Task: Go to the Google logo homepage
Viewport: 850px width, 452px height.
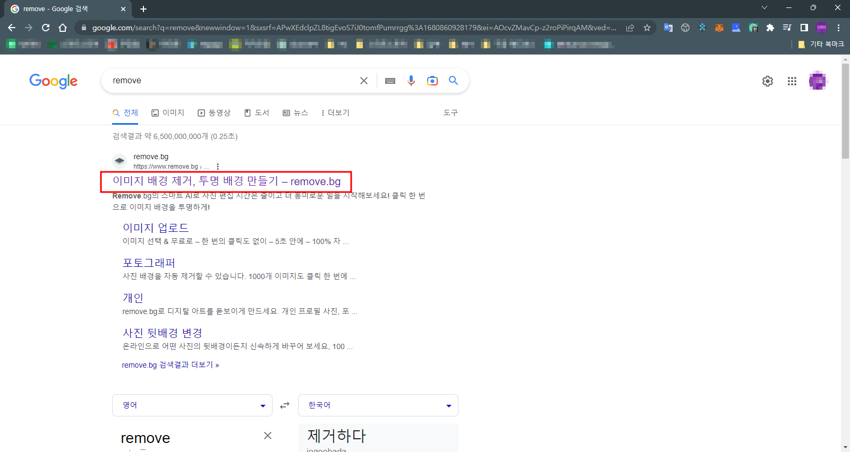Action: point(53,81)
